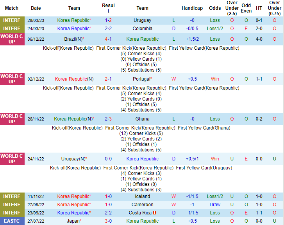Open the Iceland team page
284x225 pixels.
[x=142, y=196]
